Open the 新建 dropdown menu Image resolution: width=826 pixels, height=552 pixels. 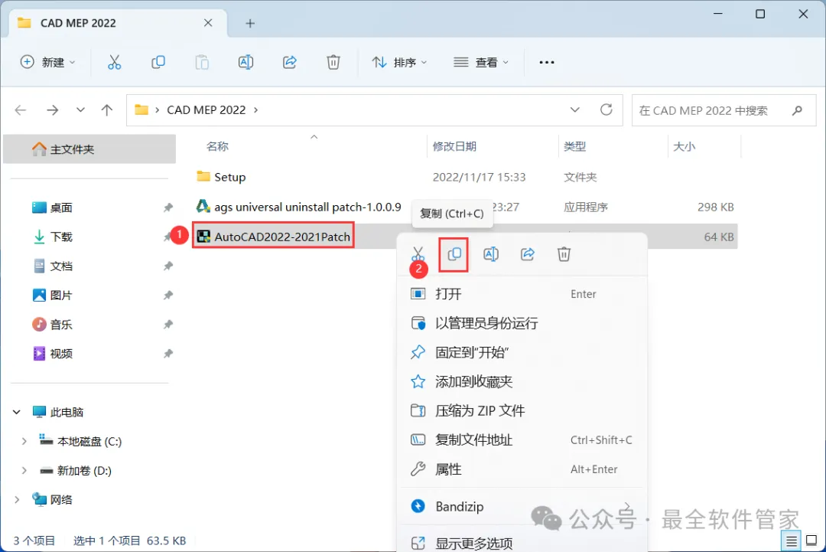(47, 62)
